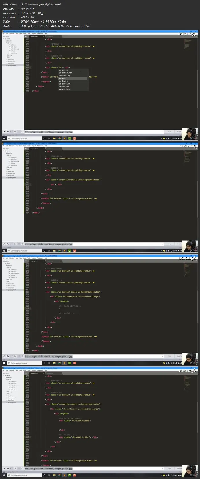Open blank.html in 00:01:58 frame sidebar
Image resolution: width=200 pixels, height=479 pixels.
click(x=11, y=284)
